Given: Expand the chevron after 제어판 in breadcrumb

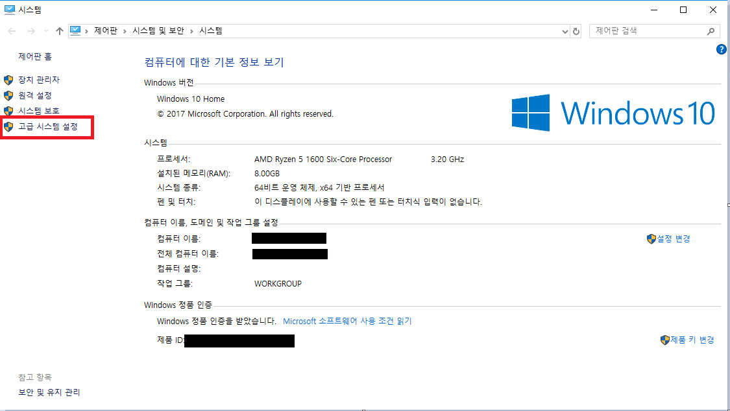Looking at the screenshot, I should point(125,31).
